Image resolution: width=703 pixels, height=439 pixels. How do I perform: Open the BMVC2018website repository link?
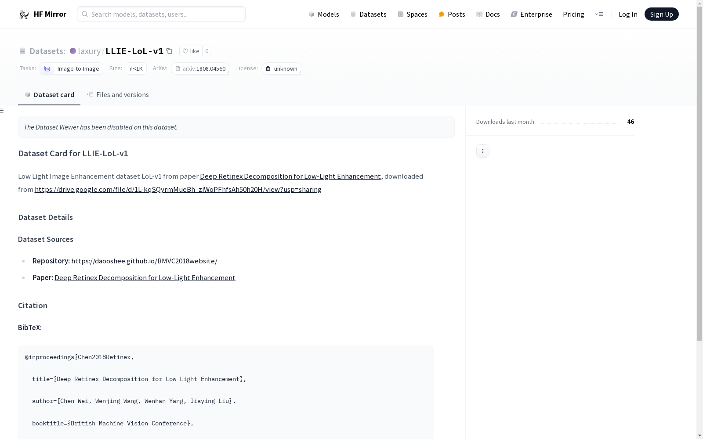[x=144, y=261]
